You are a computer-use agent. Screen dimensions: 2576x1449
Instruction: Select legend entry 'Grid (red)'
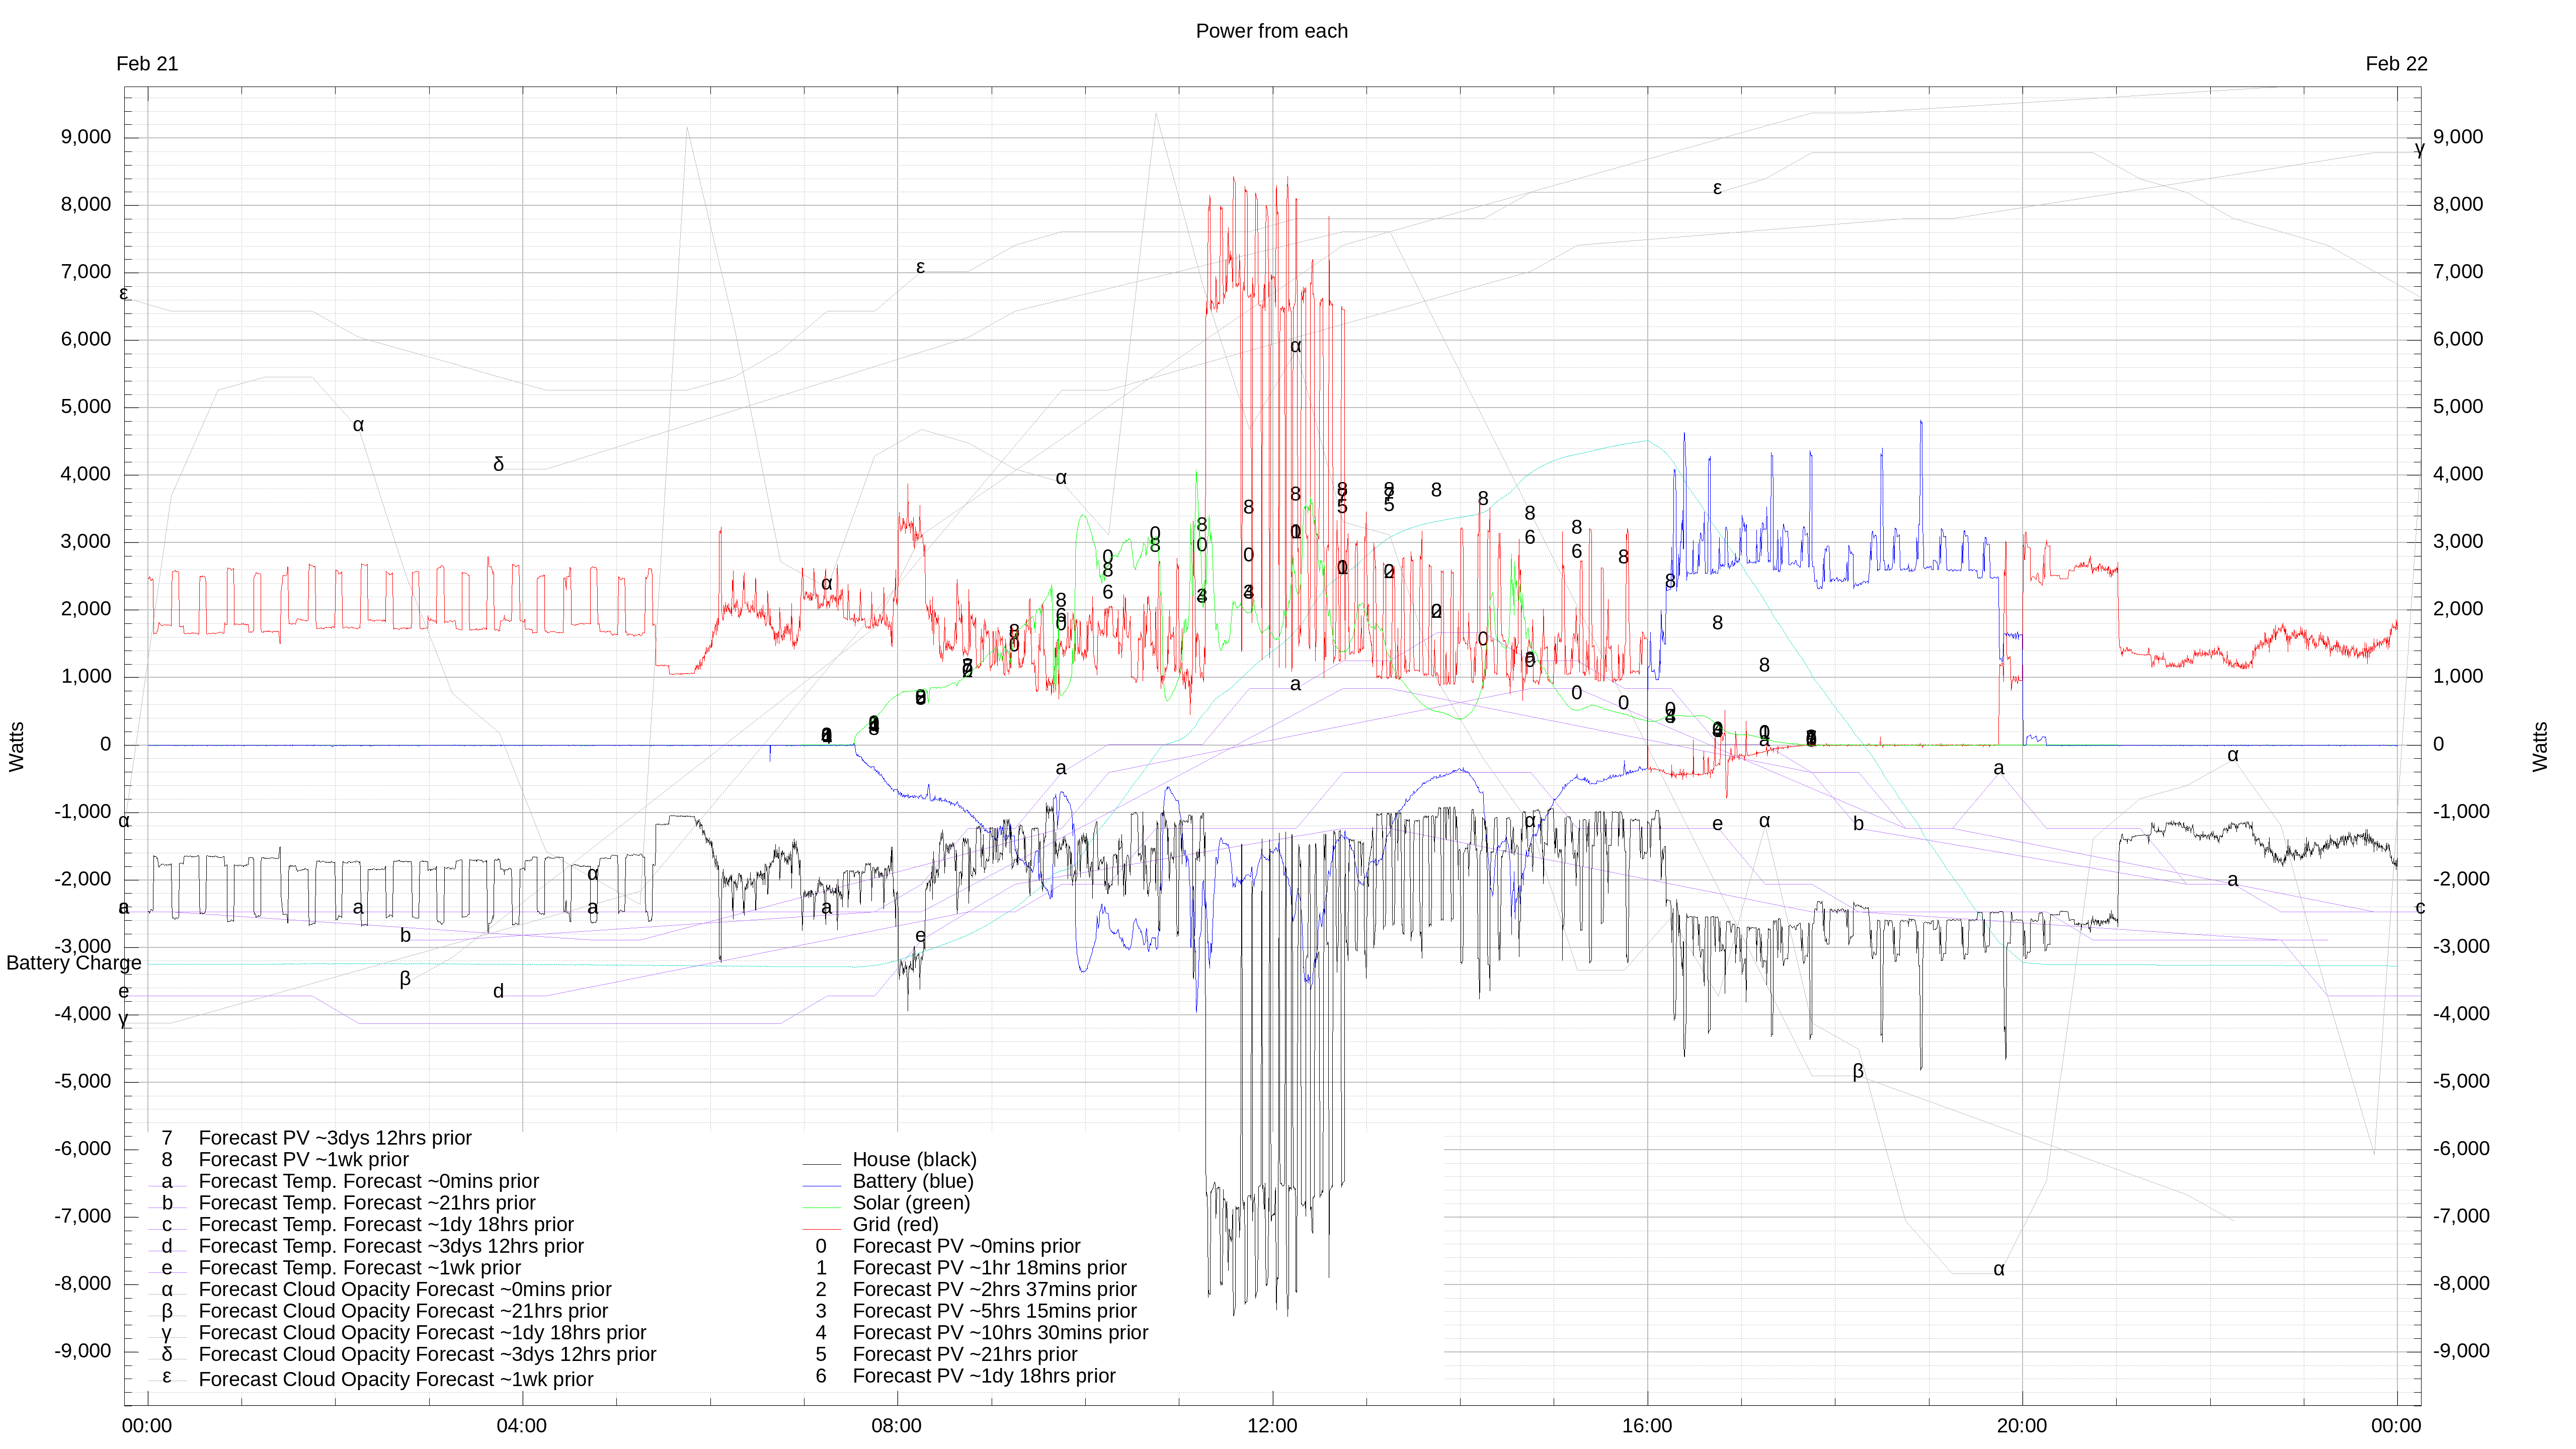coord(895,1225)
